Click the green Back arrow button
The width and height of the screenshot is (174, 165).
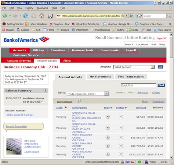point(5,16)
